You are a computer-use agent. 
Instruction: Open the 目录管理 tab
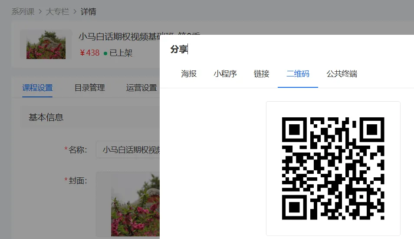(x=89, y=88)
